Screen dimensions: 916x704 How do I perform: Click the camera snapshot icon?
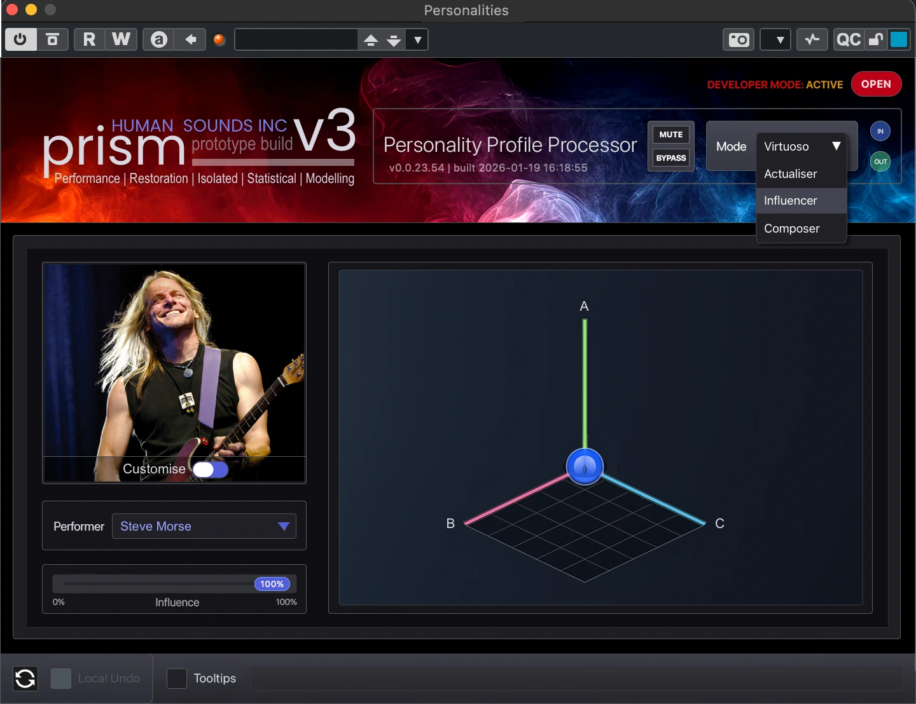coord(739,40)
